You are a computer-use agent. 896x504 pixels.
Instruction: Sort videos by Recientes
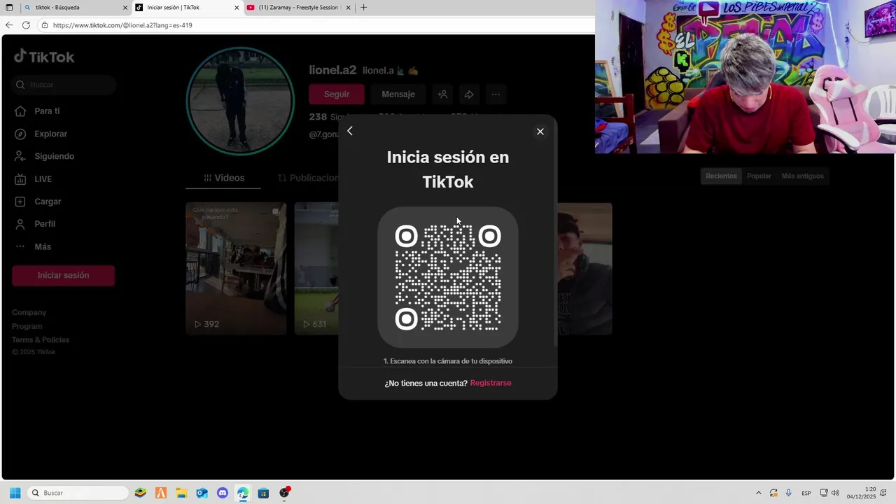(721, 176)
